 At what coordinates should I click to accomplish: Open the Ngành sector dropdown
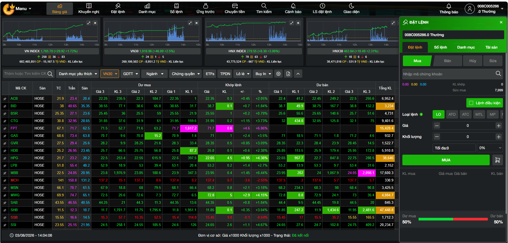click(x=154, y=74)
